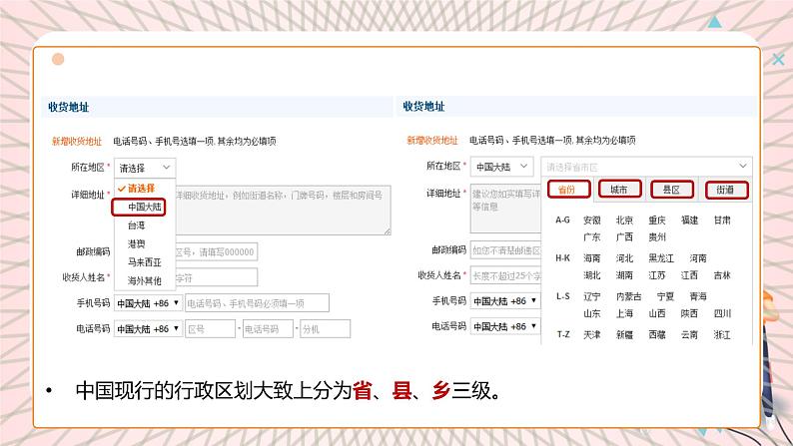Viewport: 793px width, 446px height.
Task: Open the right form's 电话号码 country code dropdown
Action: pos(505,327)
